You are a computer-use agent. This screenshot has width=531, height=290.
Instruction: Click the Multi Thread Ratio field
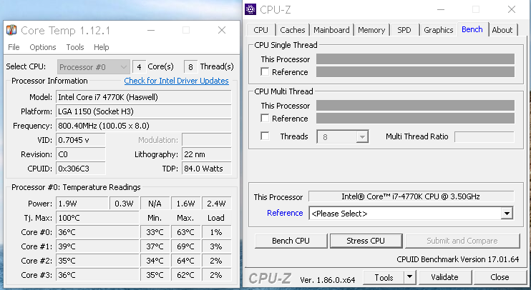tap(484, 137)
